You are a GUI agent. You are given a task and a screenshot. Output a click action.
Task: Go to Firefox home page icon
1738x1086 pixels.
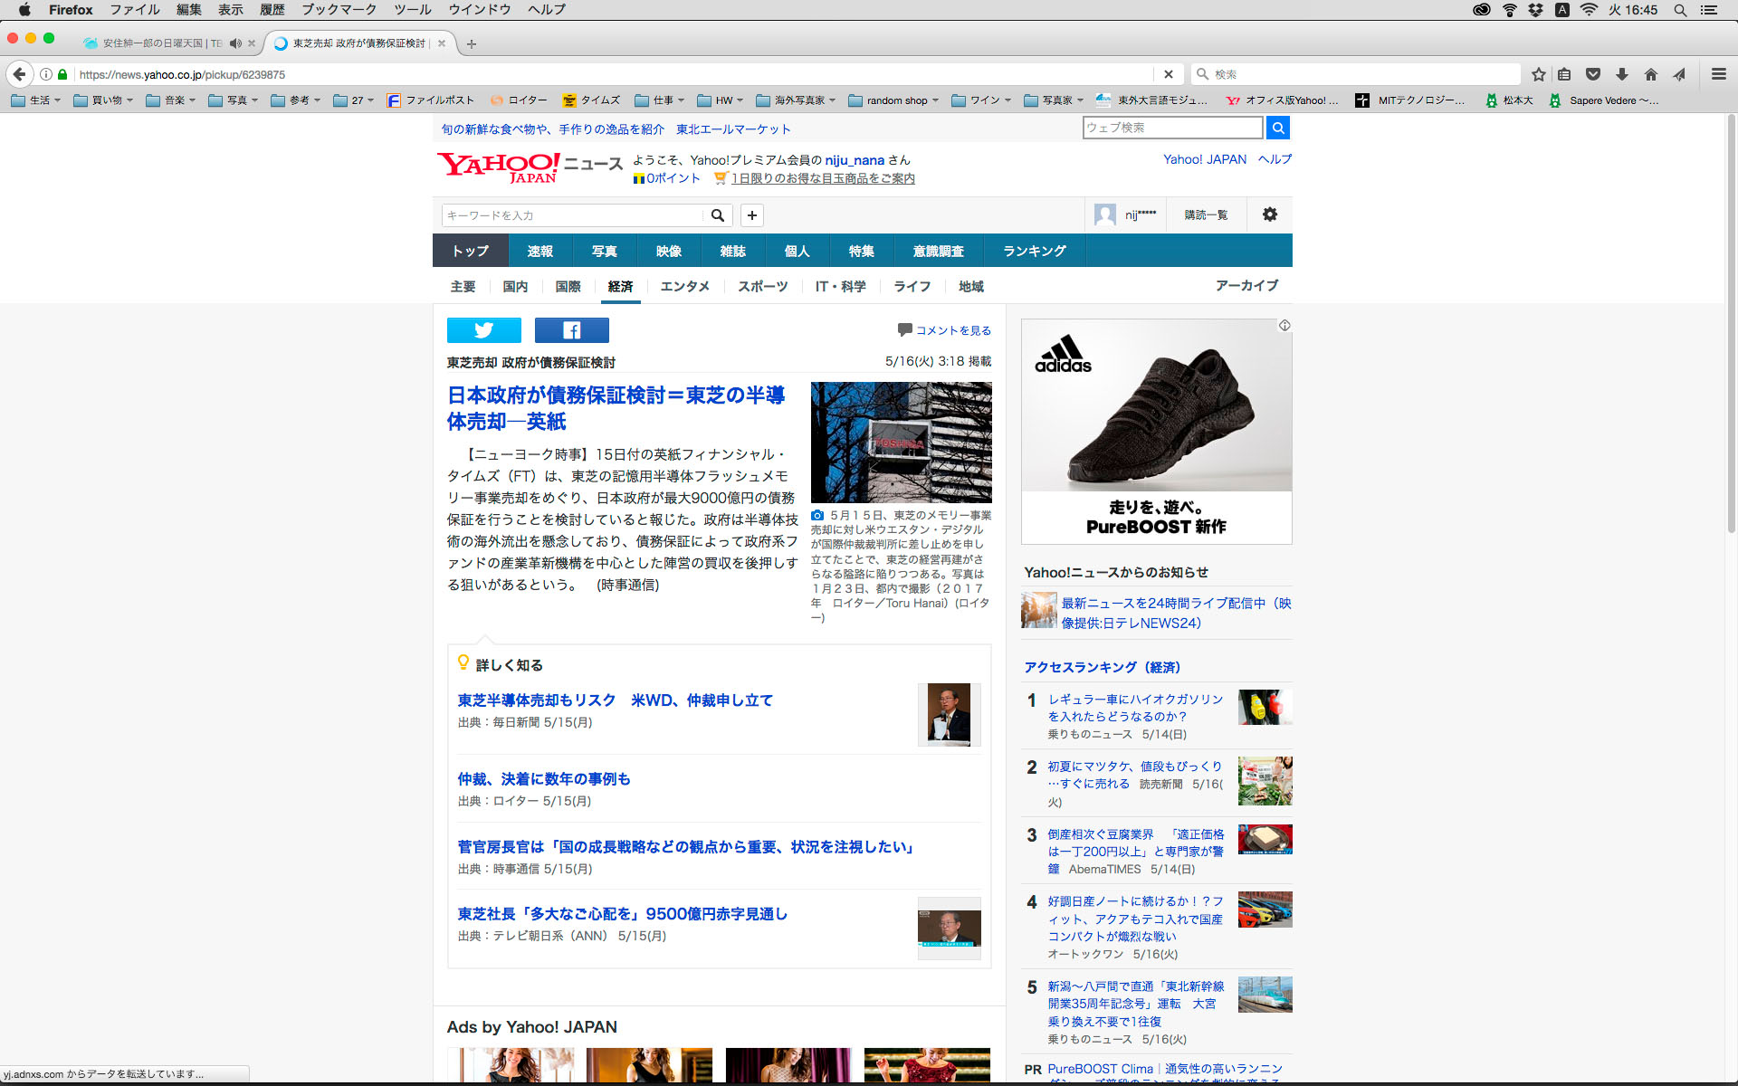pos(1650,74)
